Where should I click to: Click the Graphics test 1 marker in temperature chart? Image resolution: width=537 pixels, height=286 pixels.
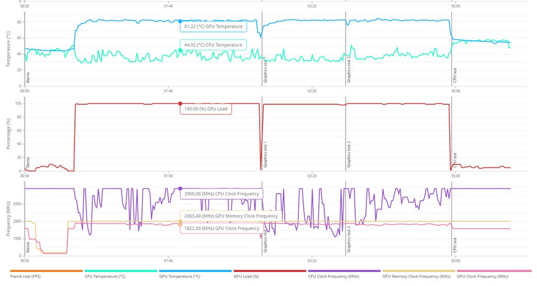point(265,70)
